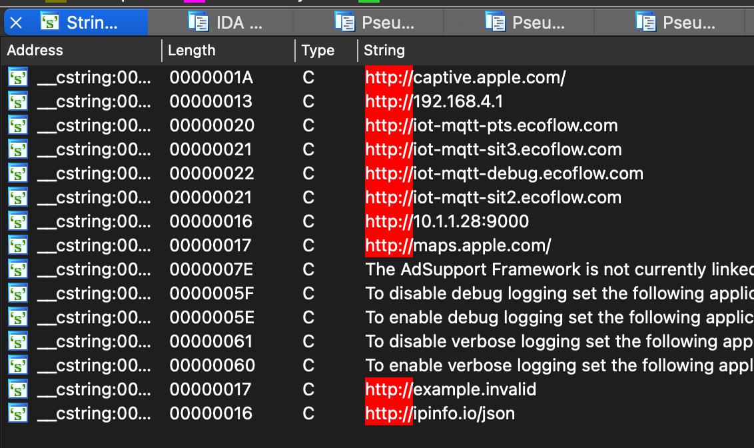This screenshot has height=448, width=754.
Task: Click string icon for iot-mqtt-sit2 row
Action: point(18,198)
